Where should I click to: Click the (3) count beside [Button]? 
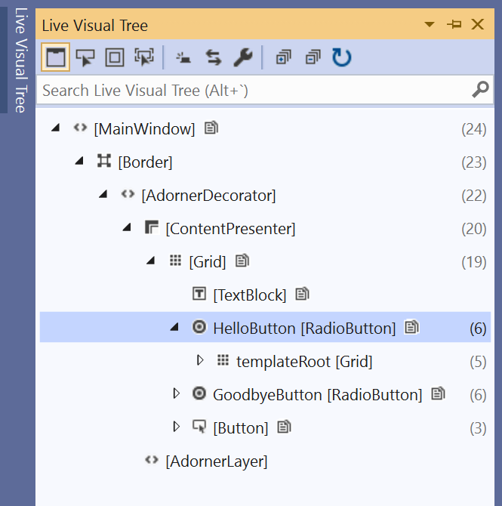click(x=478, y=428)
